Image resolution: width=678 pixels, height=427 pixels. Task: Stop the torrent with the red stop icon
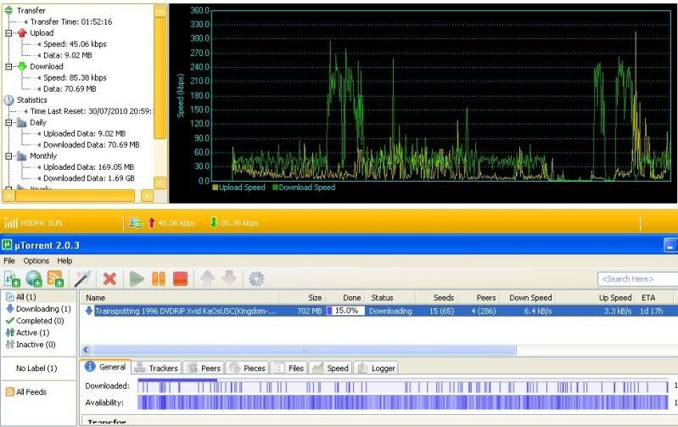(x=179, y=278)
